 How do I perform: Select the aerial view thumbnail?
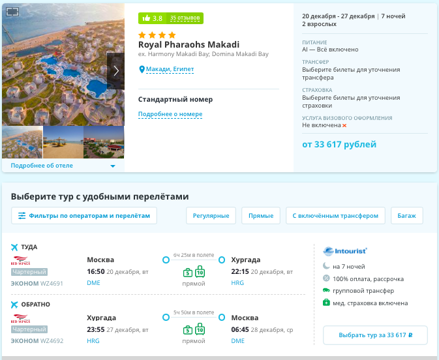(x=22, y=142)
